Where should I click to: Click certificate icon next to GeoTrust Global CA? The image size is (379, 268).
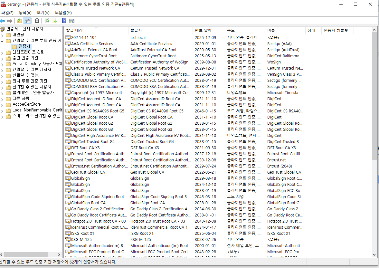[68, 172]
